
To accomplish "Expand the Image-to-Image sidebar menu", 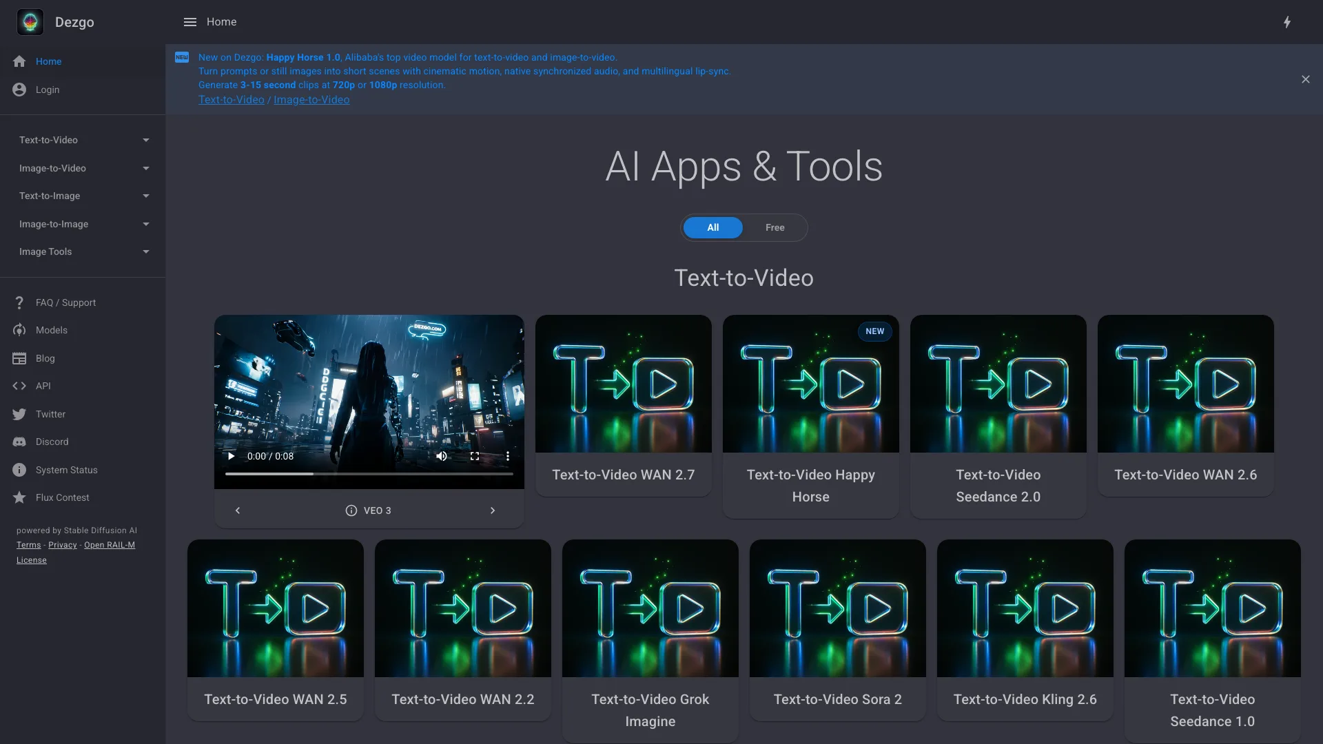I will [83, 224].
